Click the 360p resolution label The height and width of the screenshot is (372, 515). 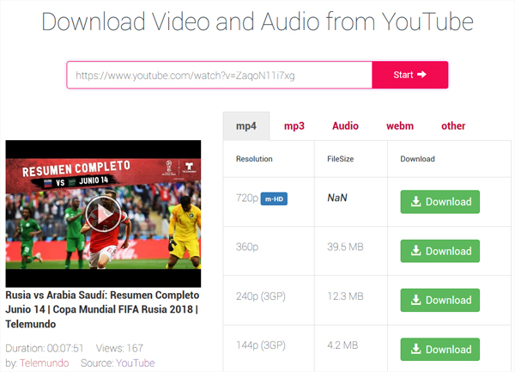(x=247, y=247)
